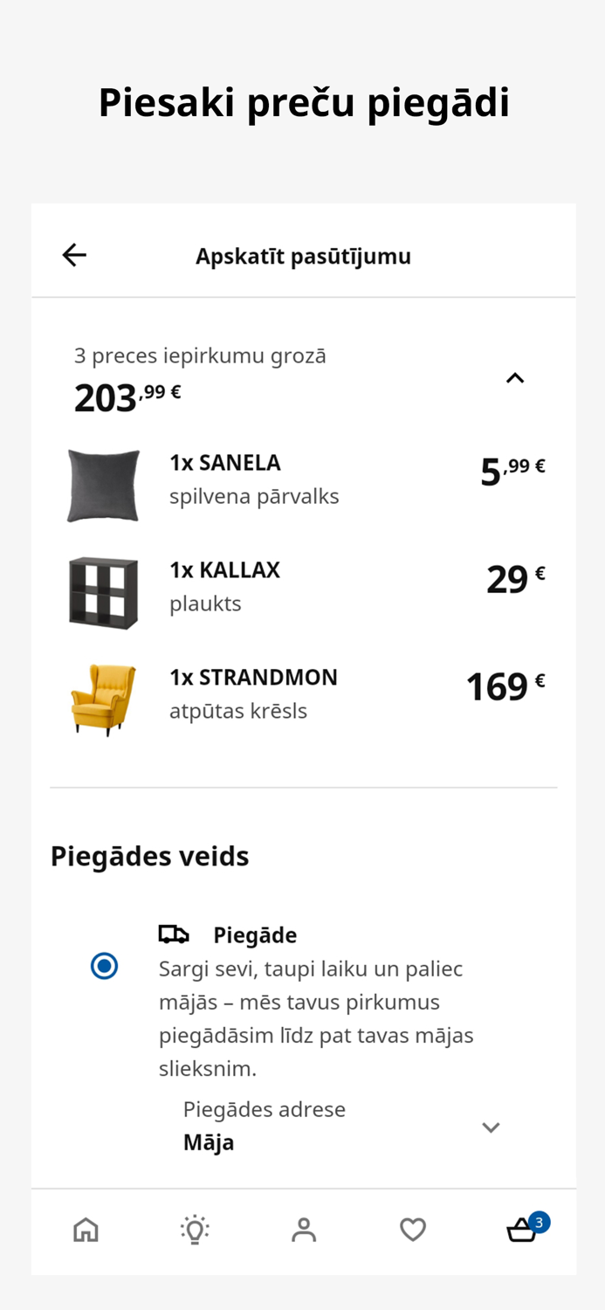Click the cart badge with number 3
This screenshot has height=1310, width=605.
point(540,1220)
